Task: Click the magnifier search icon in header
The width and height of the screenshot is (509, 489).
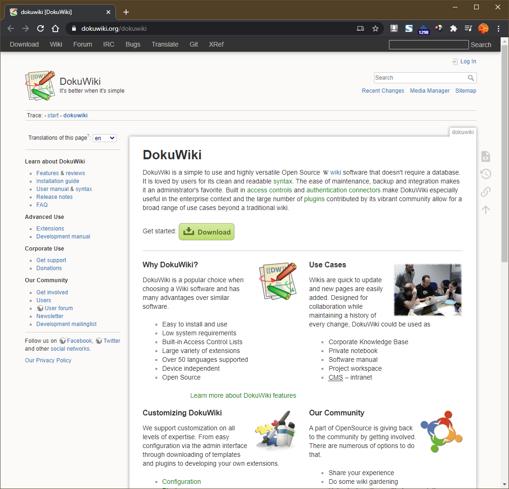Action: [471, 78]
